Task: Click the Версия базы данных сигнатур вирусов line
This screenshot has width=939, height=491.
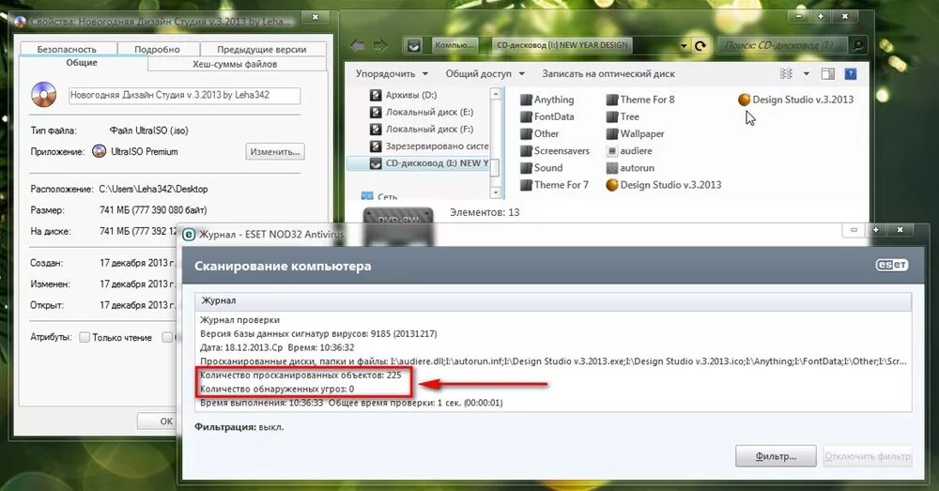Action: 318,333
